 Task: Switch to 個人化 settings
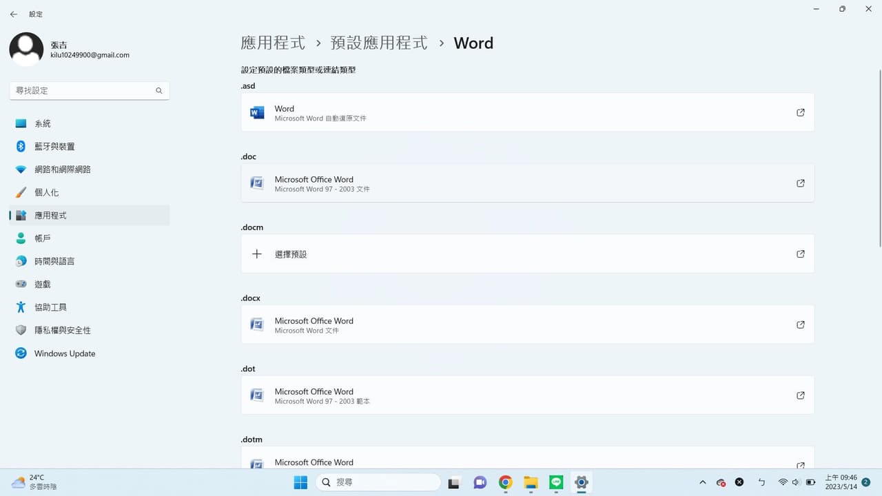(90, 192)
